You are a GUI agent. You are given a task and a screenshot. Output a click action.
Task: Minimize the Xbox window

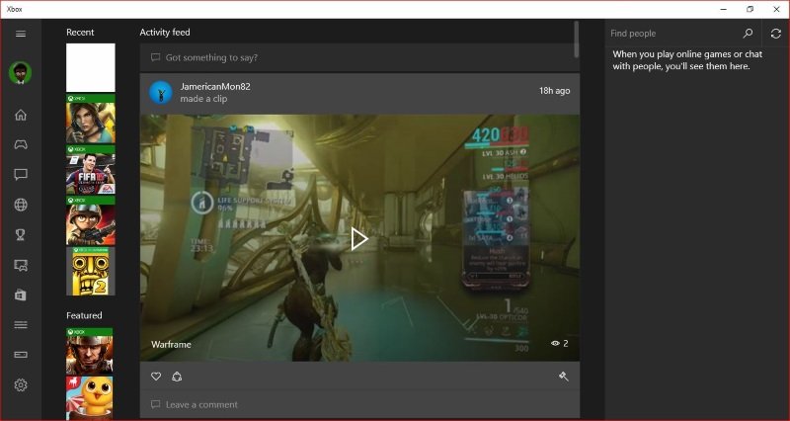click(x=724, y=9)
